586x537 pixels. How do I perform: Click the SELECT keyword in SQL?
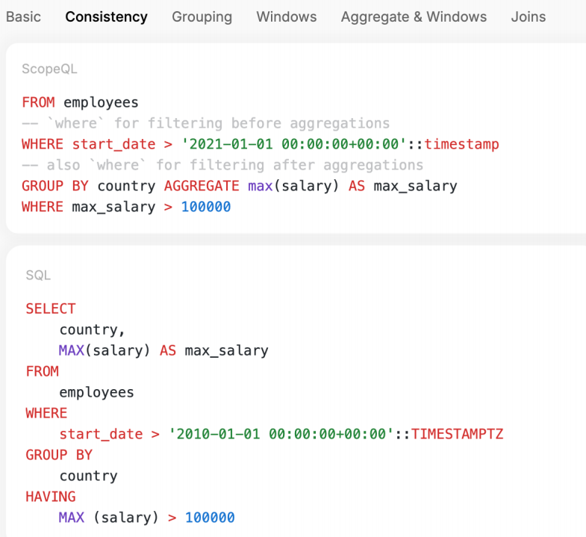pyautogui.click(x=51, y=309)
